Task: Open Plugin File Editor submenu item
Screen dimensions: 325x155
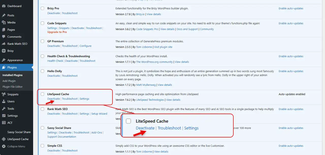Action: (12, 87)
